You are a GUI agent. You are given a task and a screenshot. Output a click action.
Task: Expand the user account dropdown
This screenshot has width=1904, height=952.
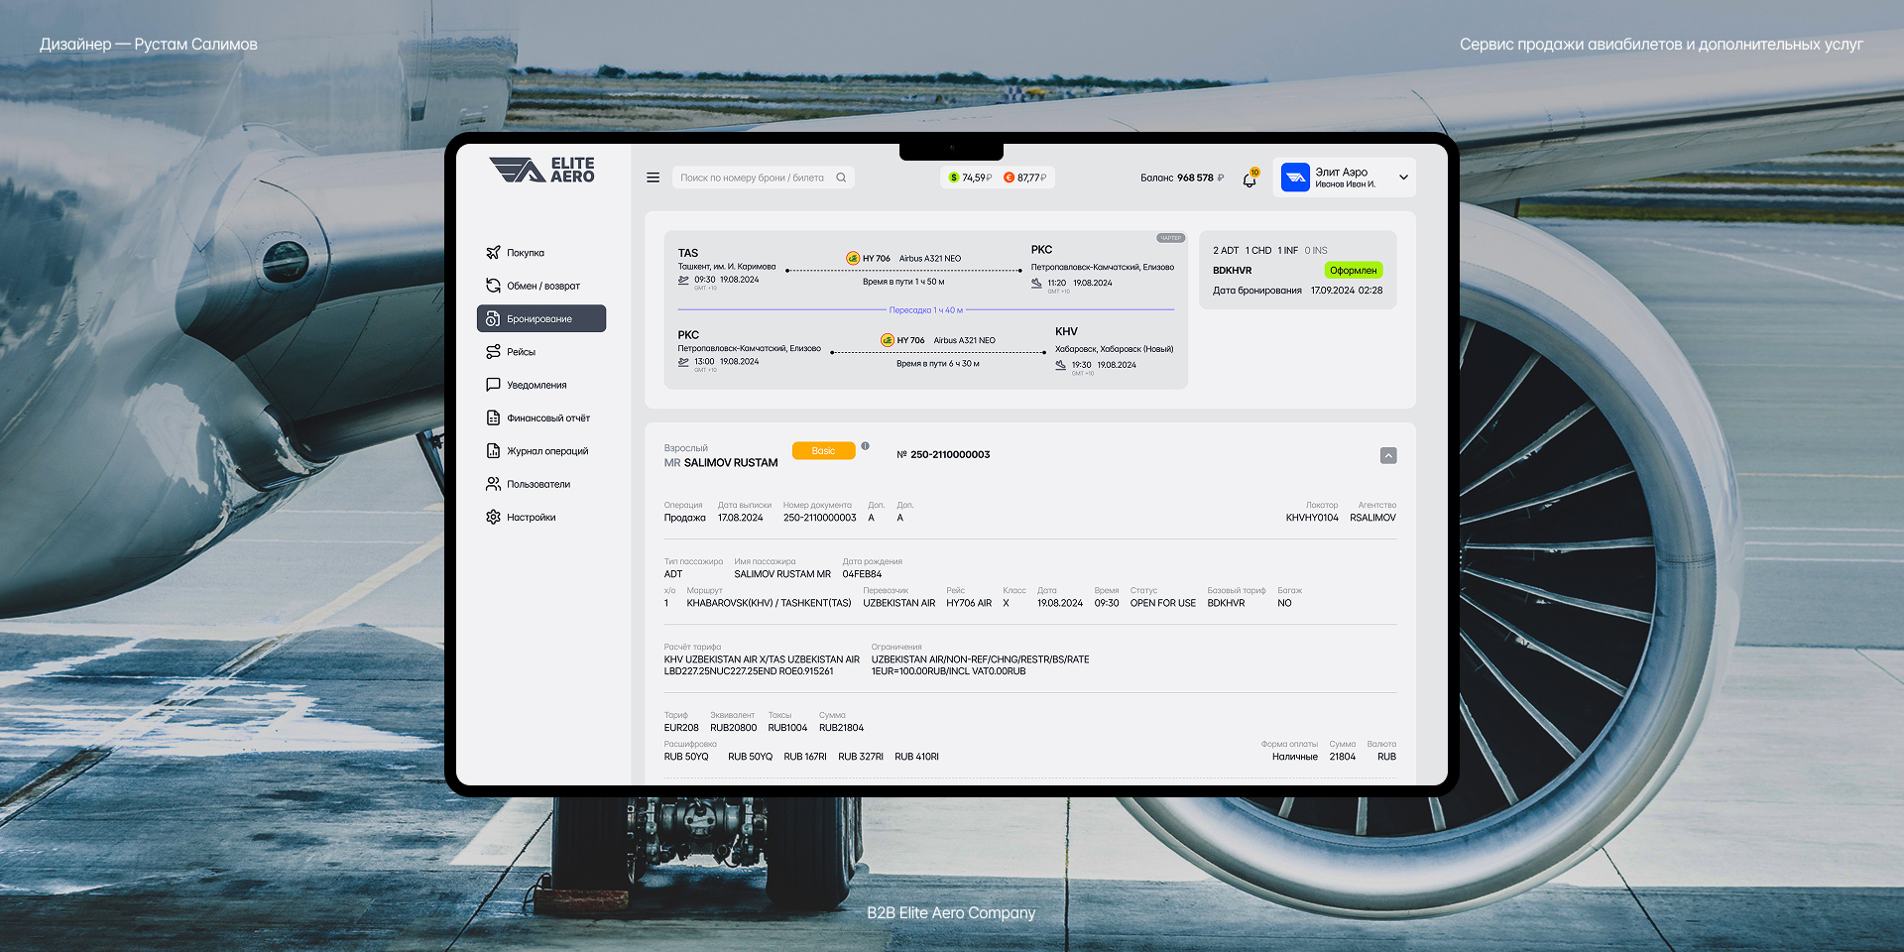pos(1403,178)
